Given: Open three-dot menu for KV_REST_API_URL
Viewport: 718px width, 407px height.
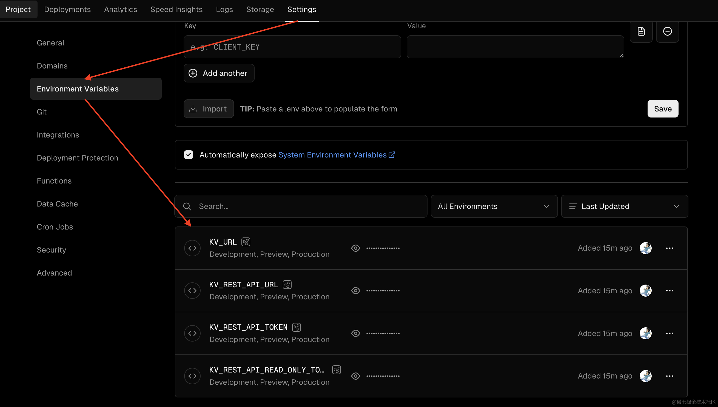Looking at the screenshot, I should 669,291.
